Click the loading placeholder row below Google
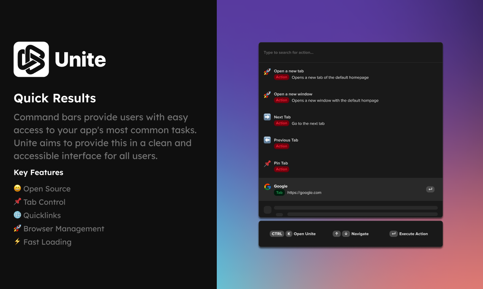 (x=351, y=210)
